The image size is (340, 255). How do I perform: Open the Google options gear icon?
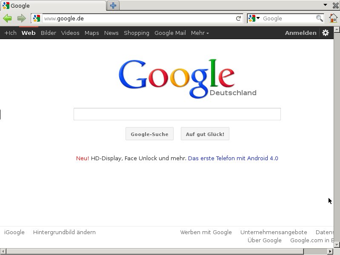325,33
